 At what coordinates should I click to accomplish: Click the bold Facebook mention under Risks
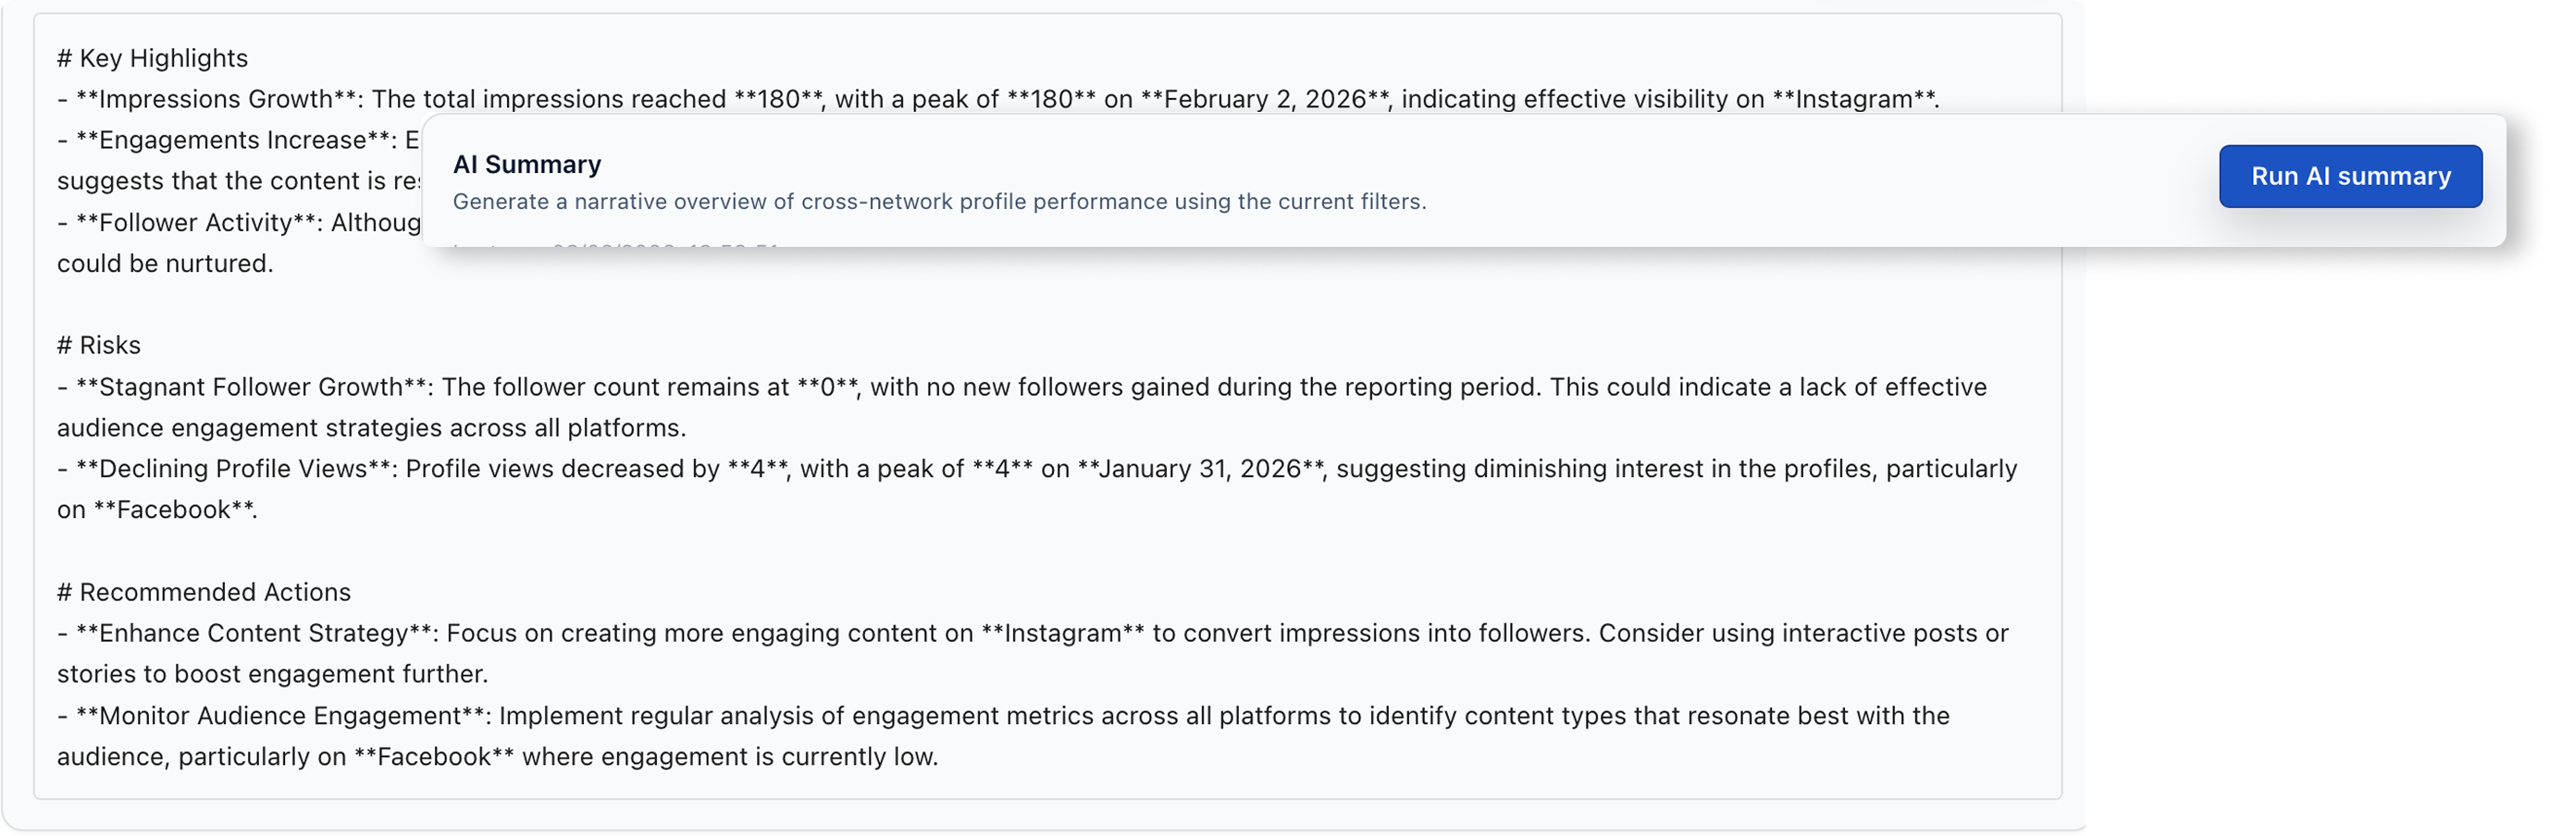(176, 509)
